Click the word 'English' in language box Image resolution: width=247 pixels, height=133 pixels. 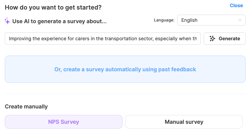189,20
